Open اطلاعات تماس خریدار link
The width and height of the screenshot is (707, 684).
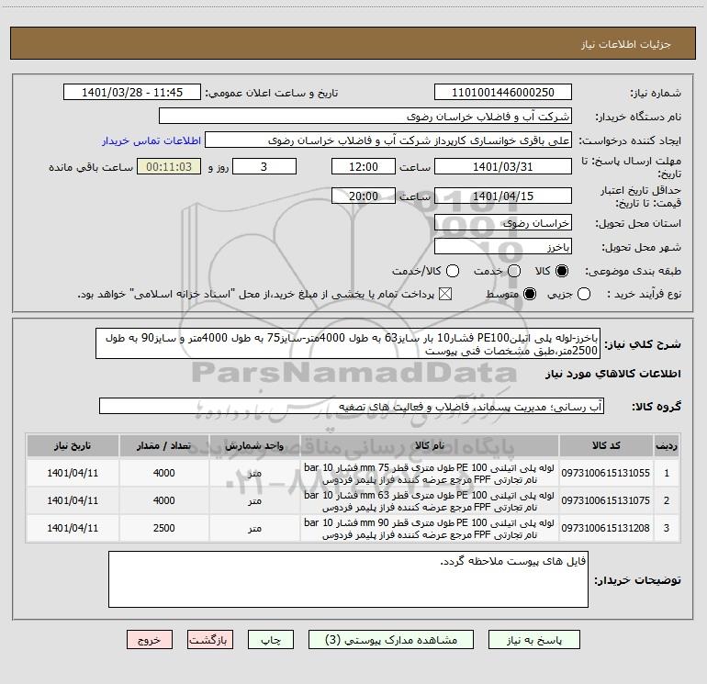151,140
